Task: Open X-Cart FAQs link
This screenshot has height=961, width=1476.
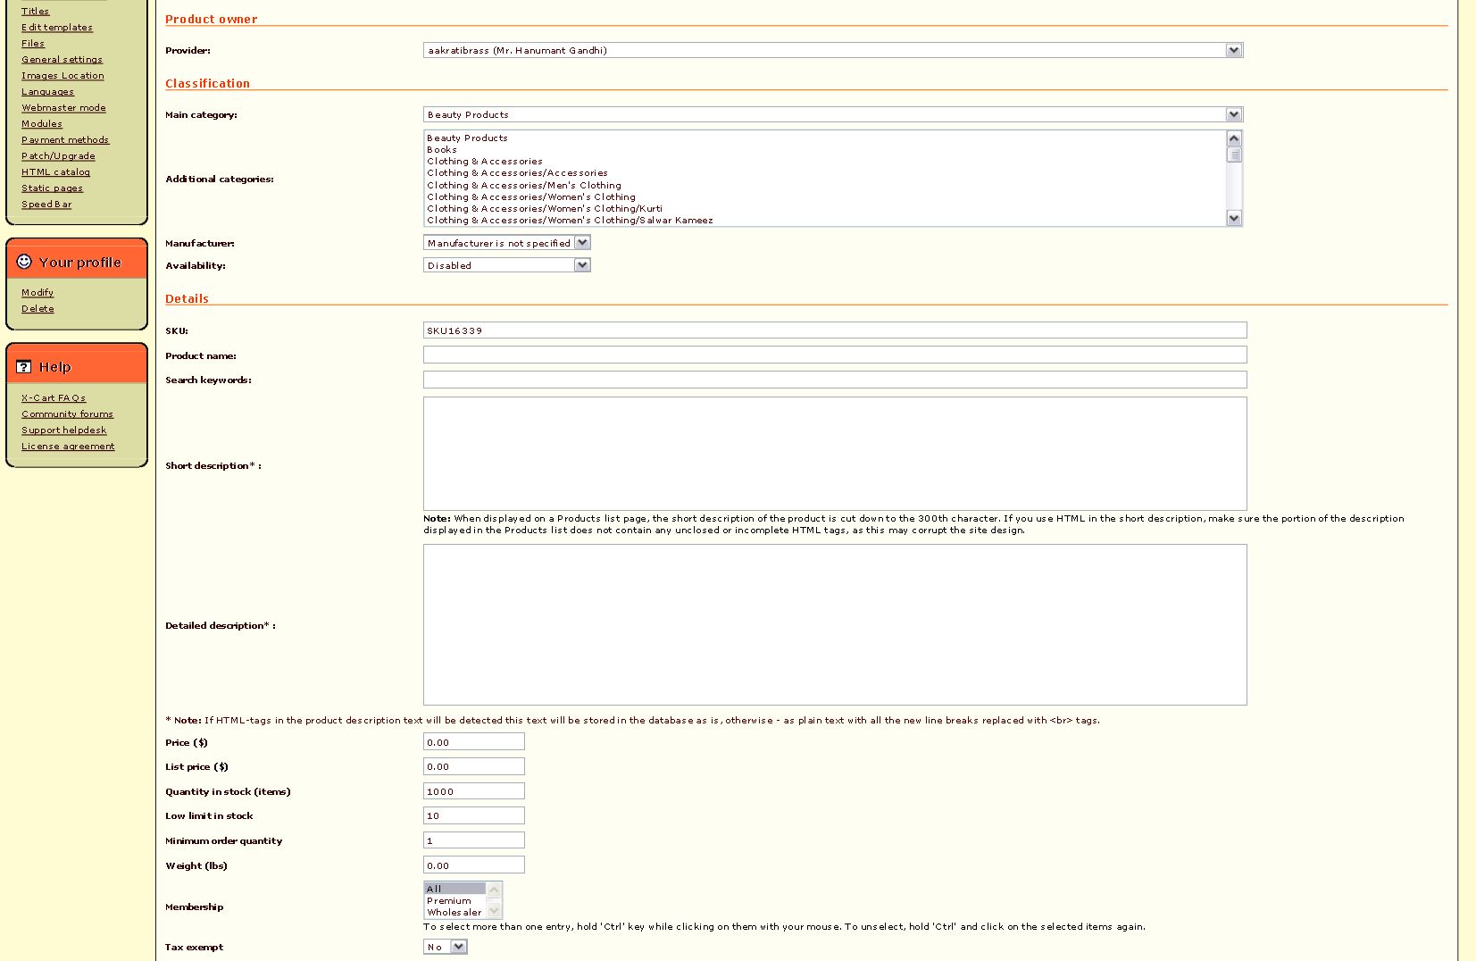Action: [54, 398]
